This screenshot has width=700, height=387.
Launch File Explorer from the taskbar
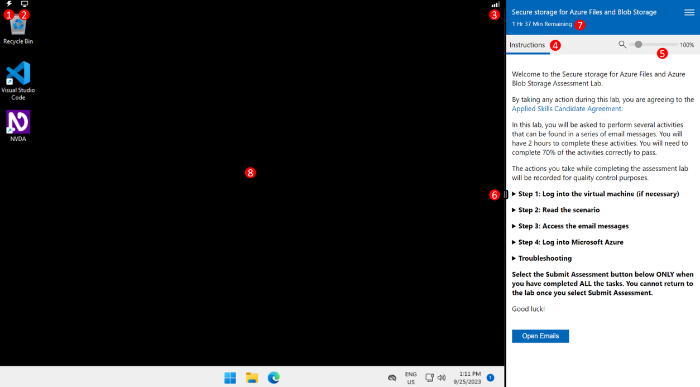pyautogui.click(x=252, y=378)
